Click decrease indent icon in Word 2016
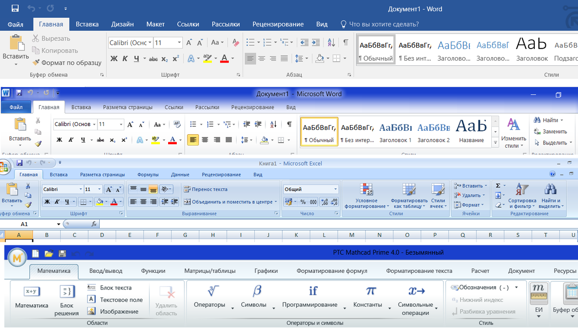This screenshot has height=330, width=578. coord(304,43)
